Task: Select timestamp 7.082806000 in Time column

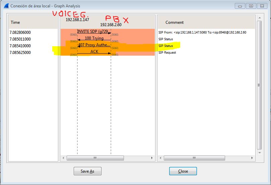Action: pyautogui.click(x=20, y=33)
